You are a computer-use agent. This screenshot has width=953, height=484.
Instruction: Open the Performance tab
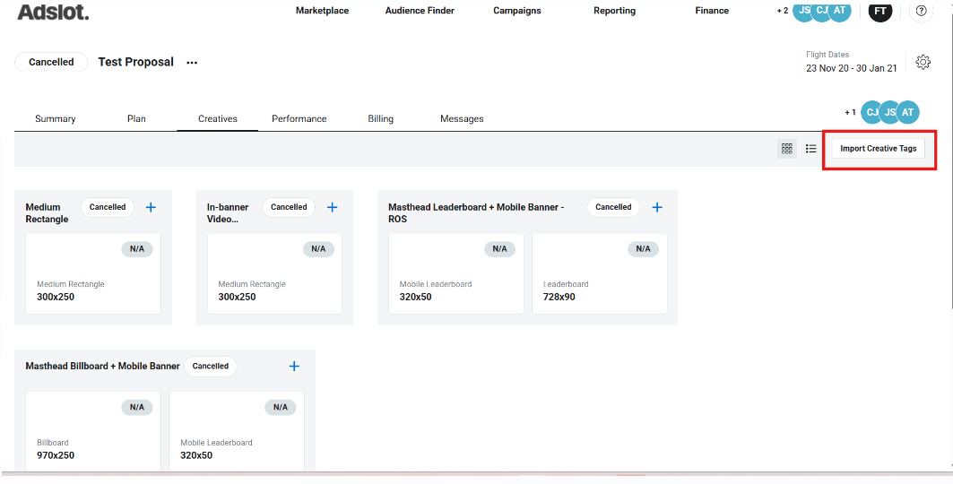pyautogui.click(x=299, y=118)
